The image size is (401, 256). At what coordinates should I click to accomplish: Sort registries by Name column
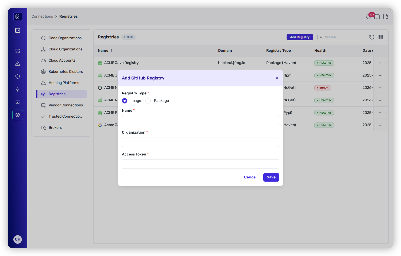(105, 51)
